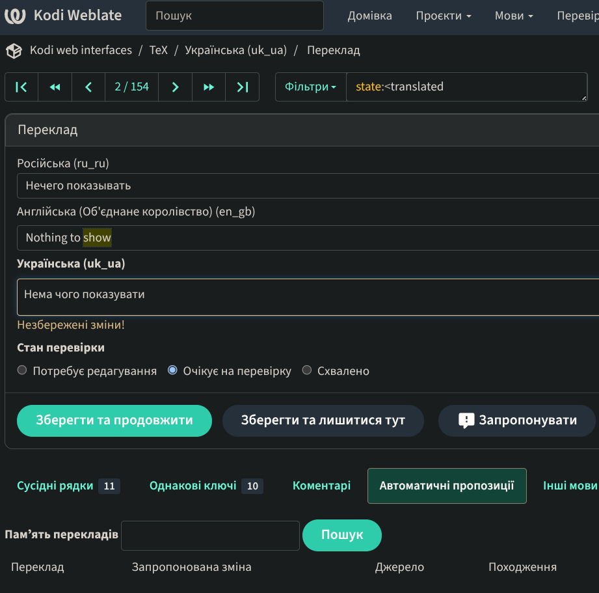Open the Фільтри dropdown
Image resolution: width=599 pixels, height=593 pixels.
(x=311, y=87)
